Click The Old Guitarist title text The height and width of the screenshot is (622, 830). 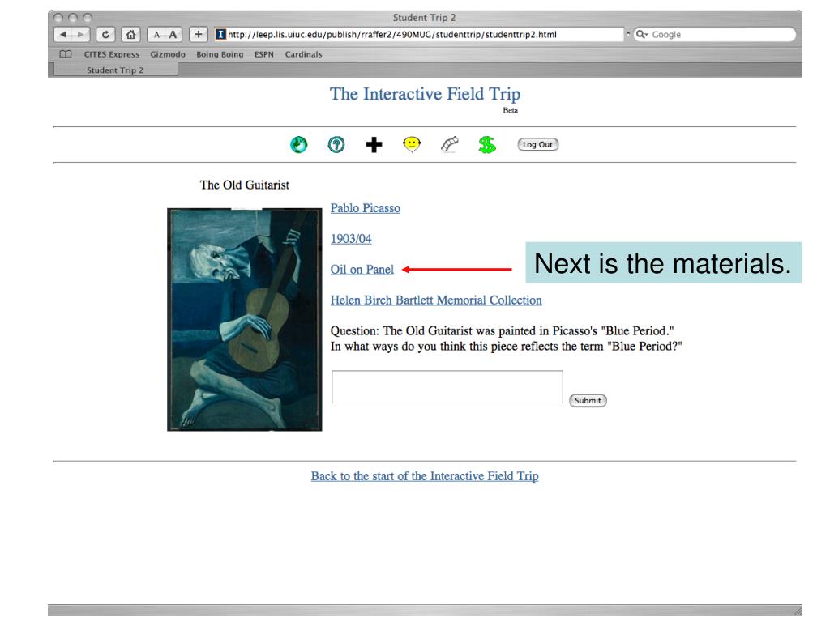(x=245, y=185)
